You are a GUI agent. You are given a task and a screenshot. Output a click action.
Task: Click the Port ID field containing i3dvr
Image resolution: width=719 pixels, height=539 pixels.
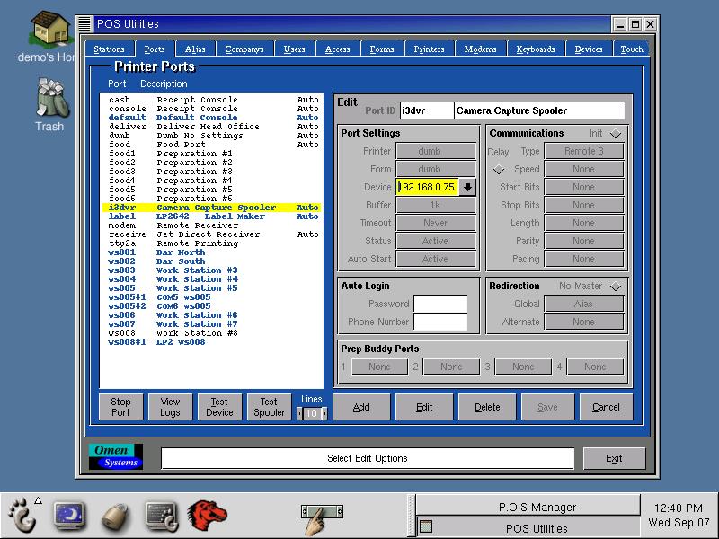tap(427, 110)
